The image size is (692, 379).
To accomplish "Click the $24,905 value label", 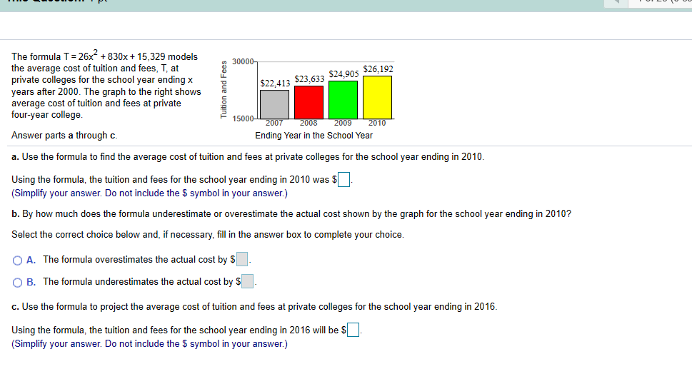I will 344,74.
